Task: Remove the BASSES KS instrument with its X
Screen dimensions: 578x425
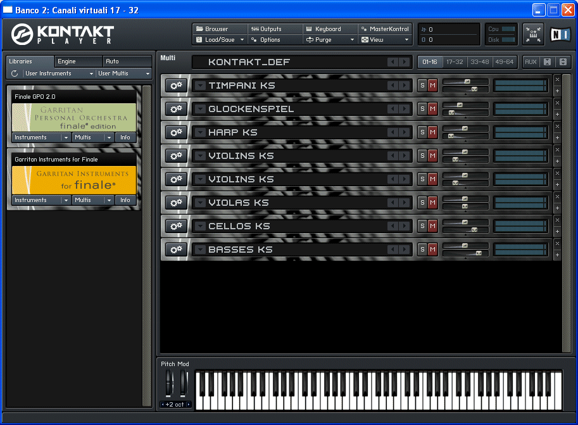Action: tap(557, 243)
